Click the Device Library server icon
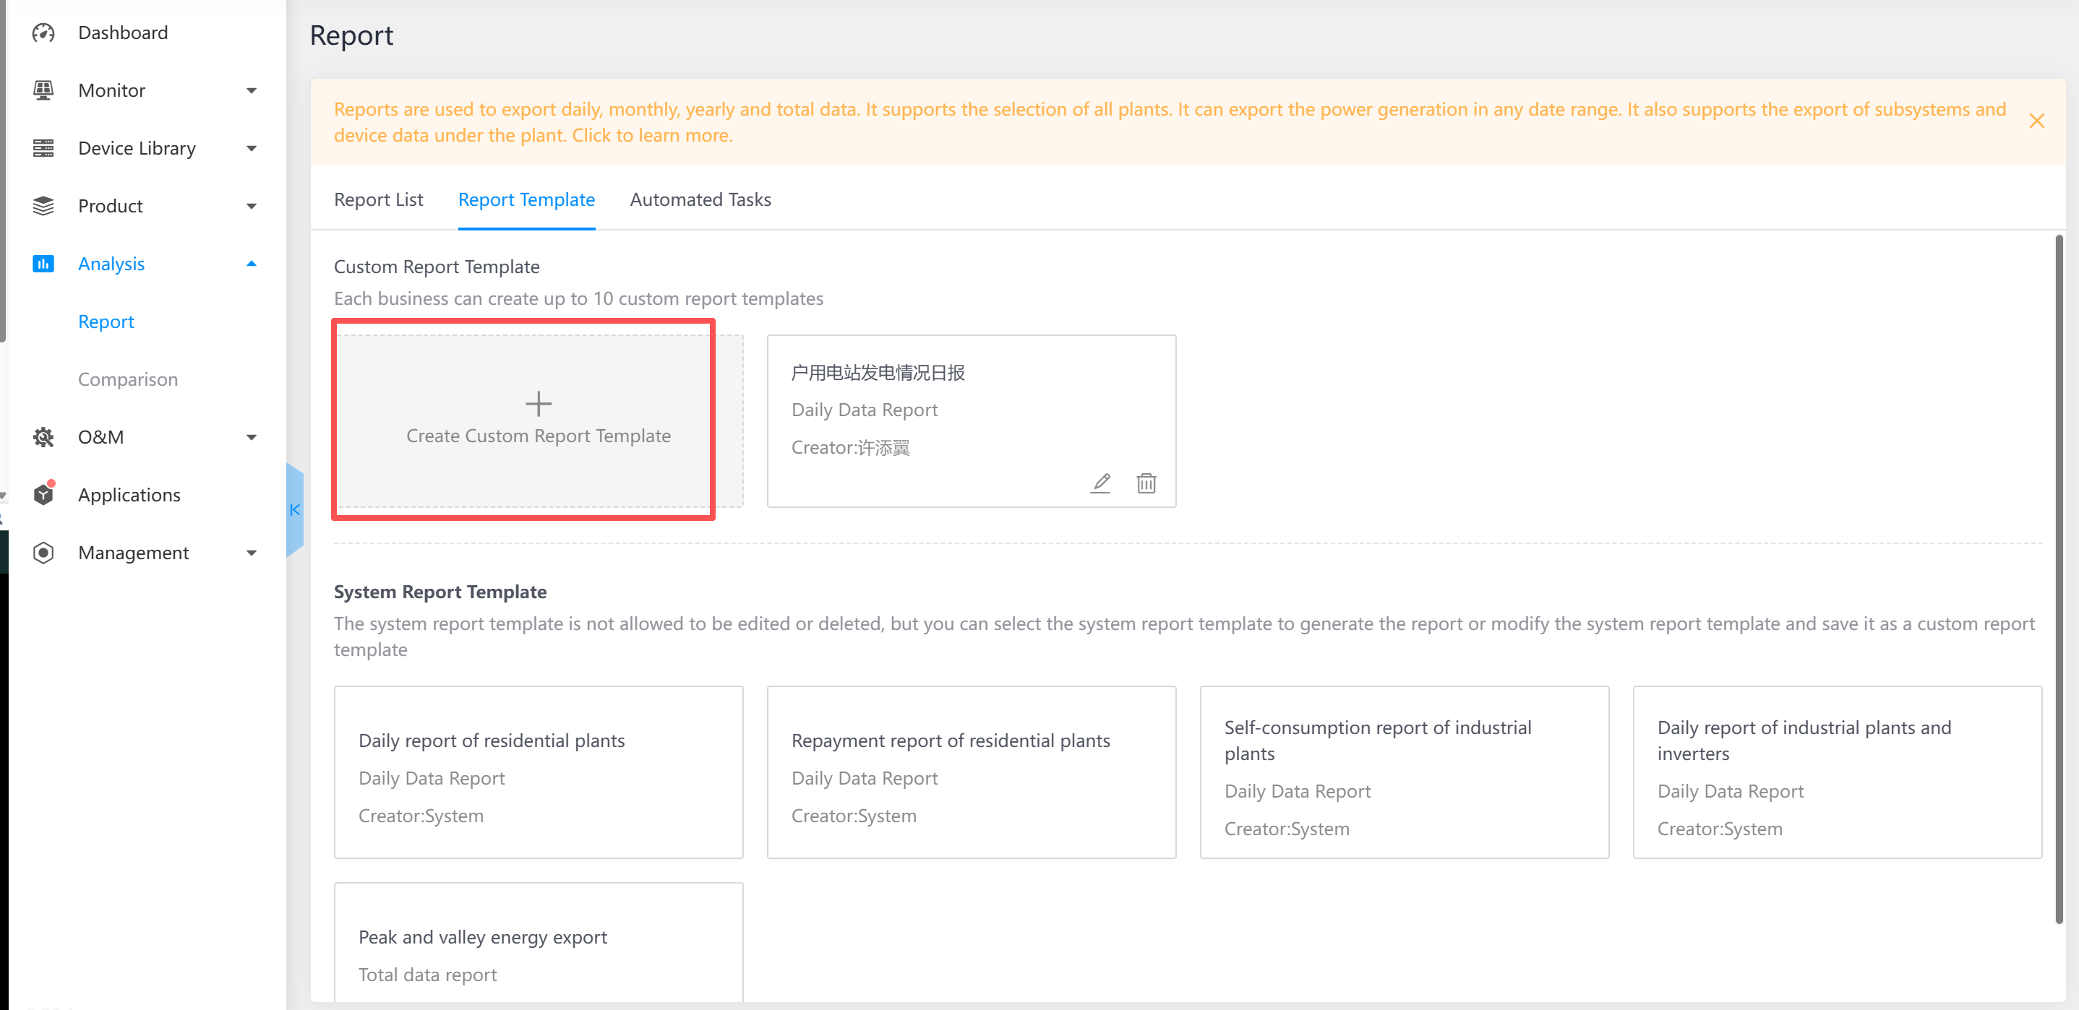Image resolution: width=2079 pixels, height=1010 pixels. (x=43, y=148)
